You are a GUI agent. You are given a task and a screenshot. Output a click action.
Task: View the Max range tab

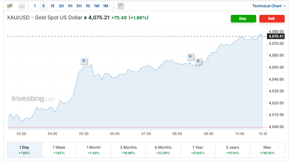pos(267,150)
